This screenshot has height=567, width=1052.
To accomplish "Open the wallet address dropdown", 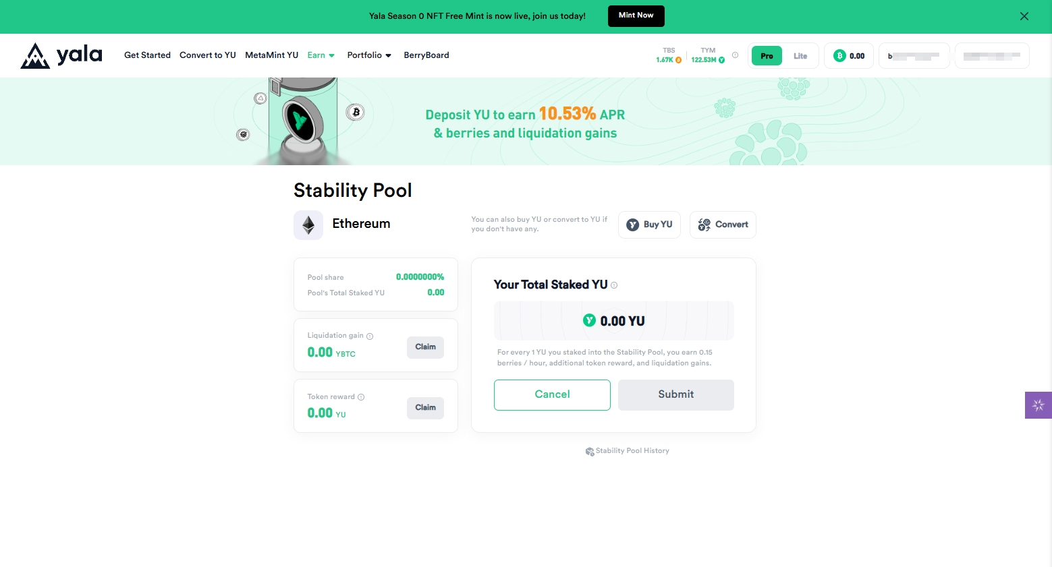I will point(914,56).
